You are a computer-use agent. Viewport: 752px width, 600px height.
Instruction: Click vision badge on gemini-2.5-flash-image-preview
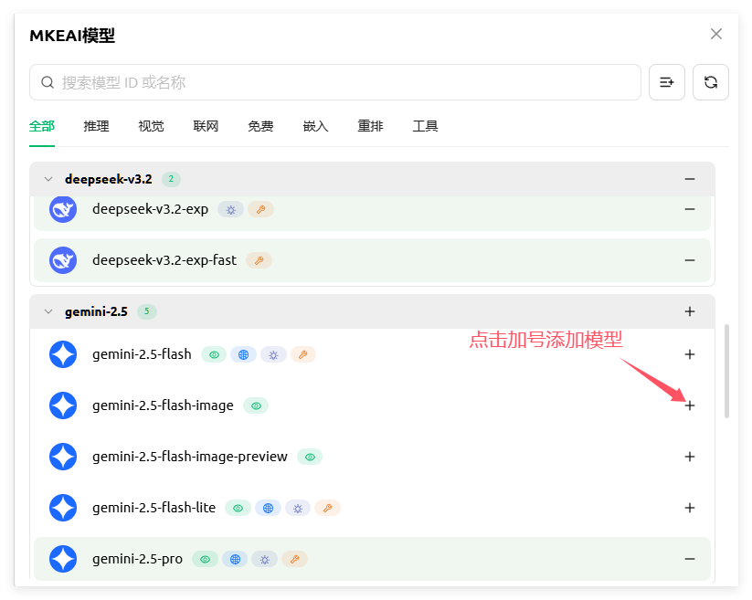[x=310, y=457]
